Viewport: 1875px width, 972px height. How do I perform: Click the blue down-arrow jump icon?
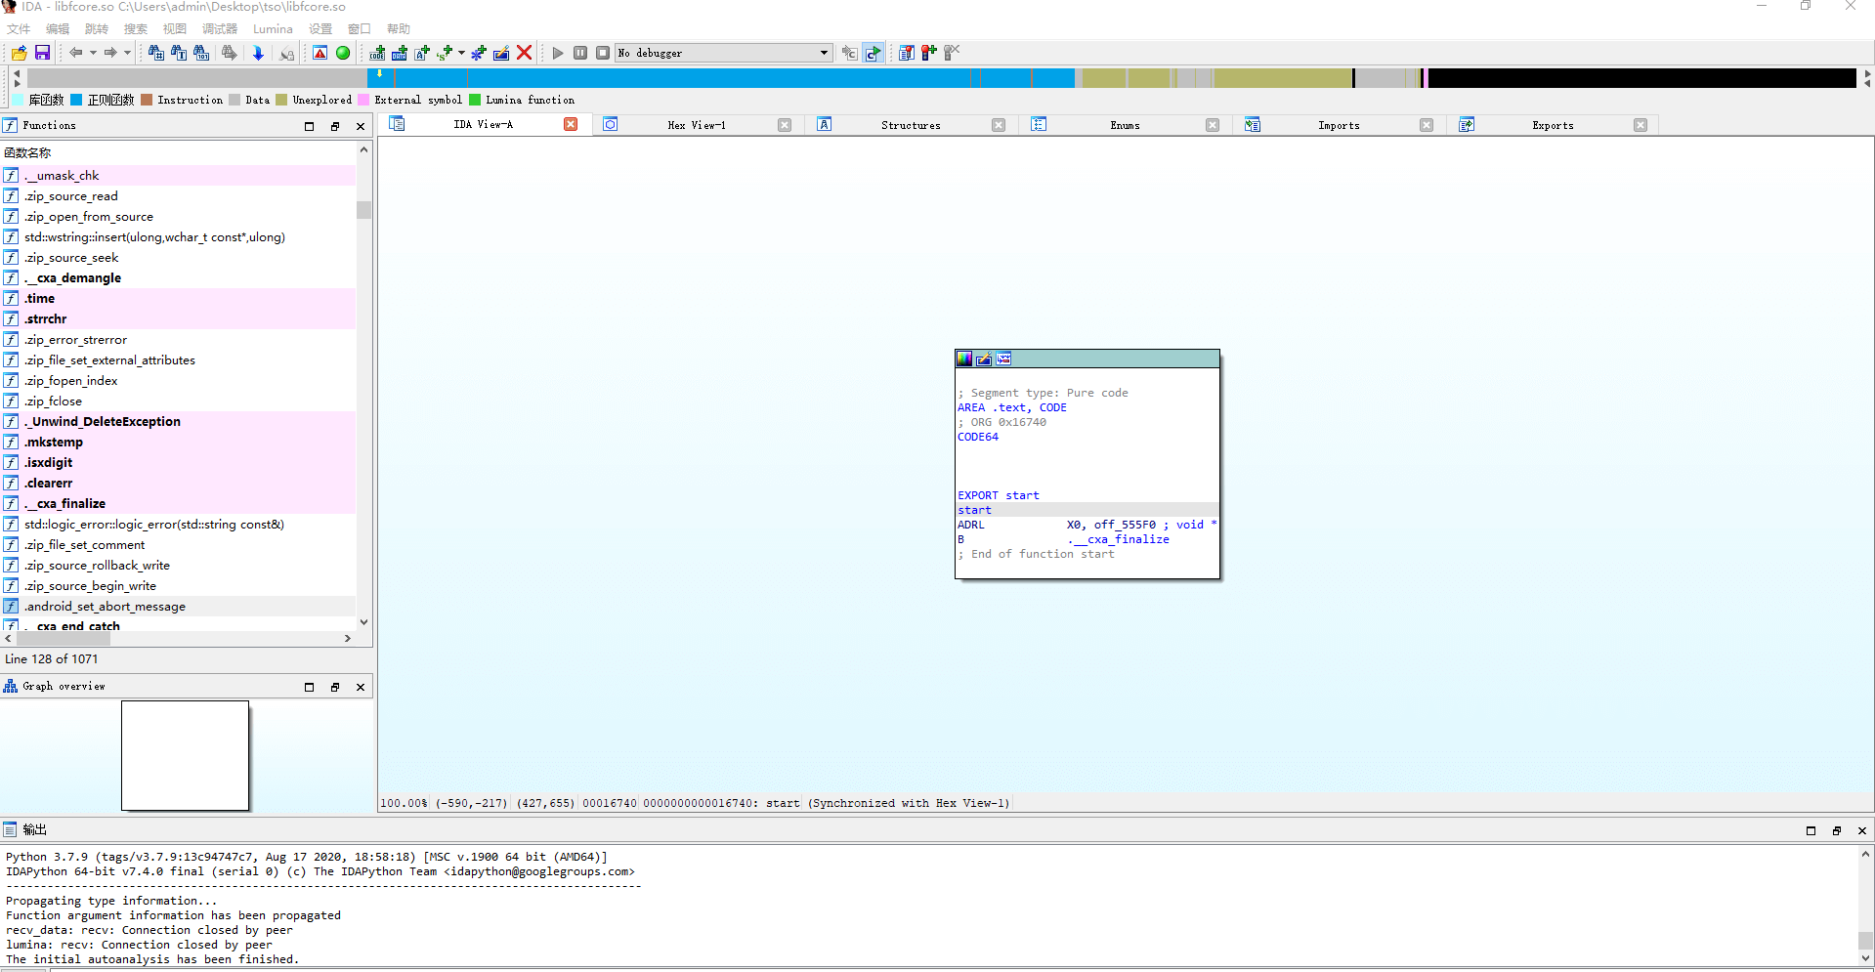click(258, 53)
